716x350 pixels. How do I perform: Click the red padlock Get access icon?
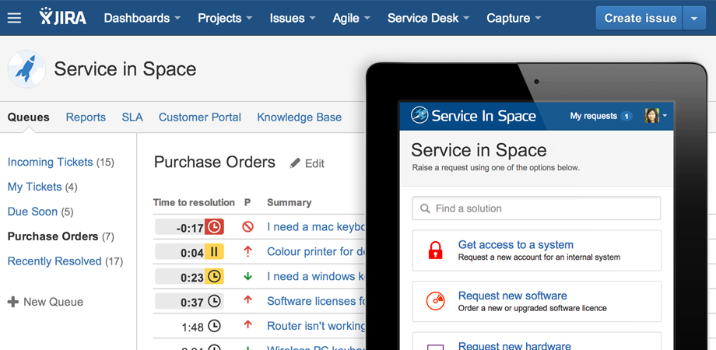click(x=435, y=250)
